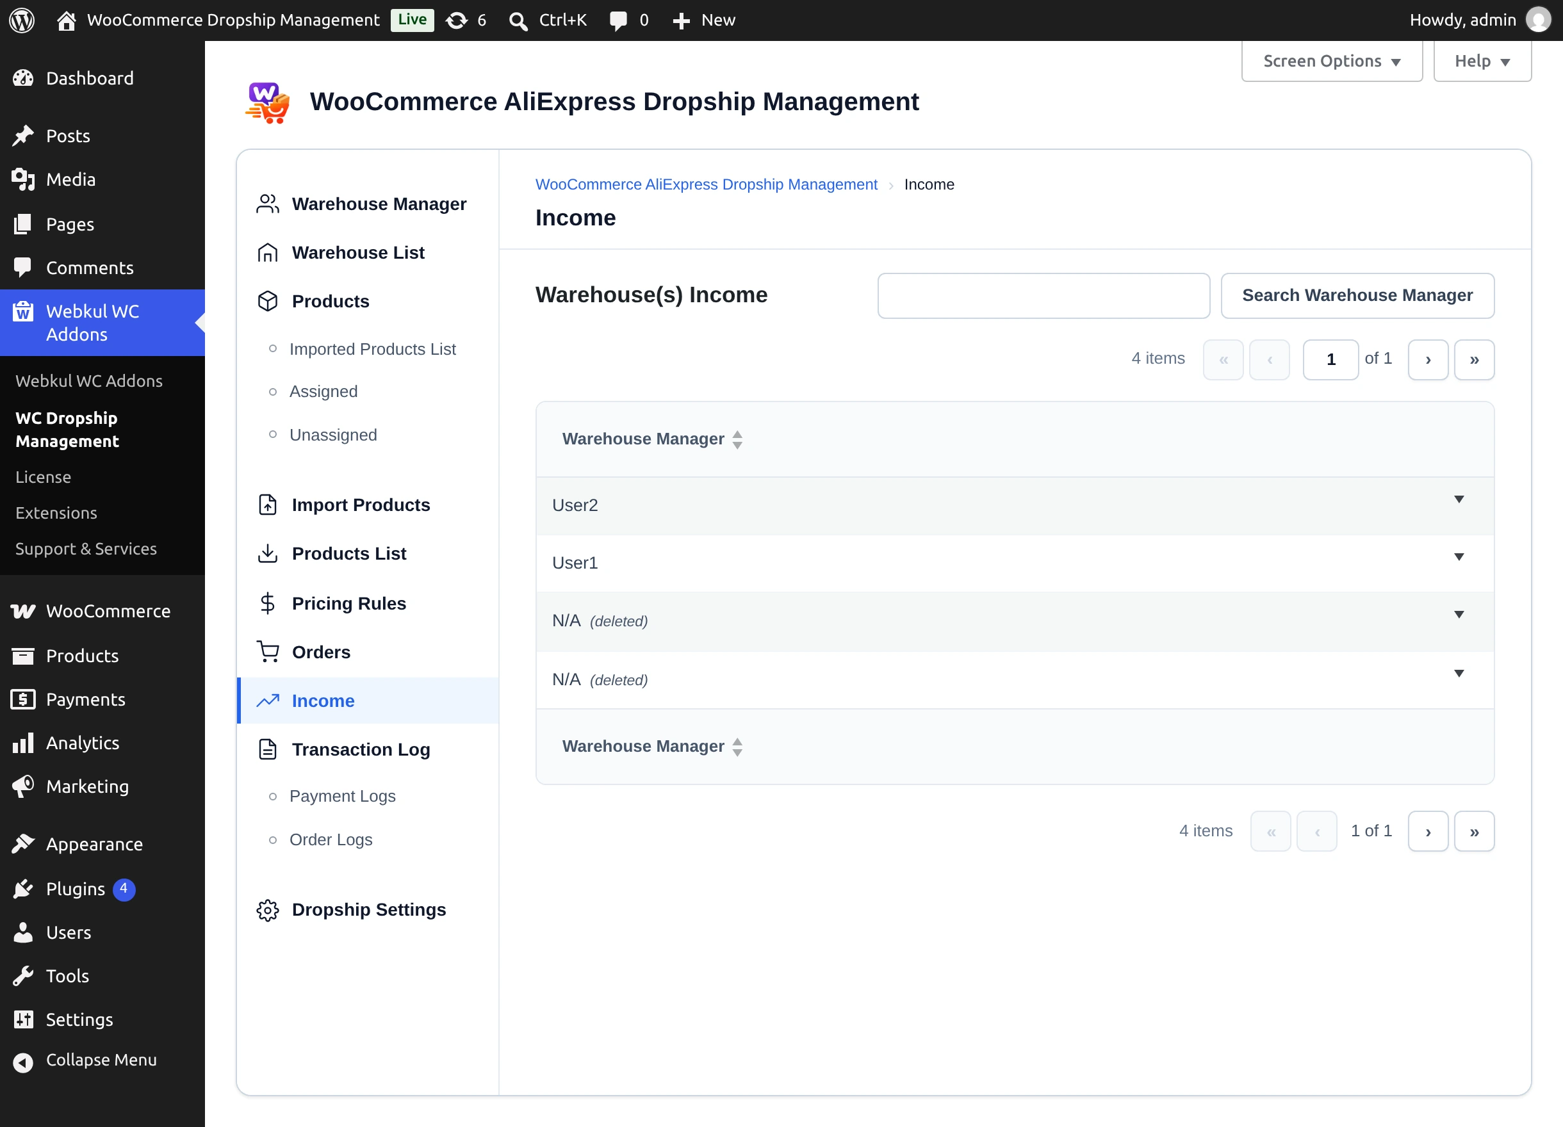Click the Tools wrench icon
Viewport: 1563px width, 1127px height.
[23, 975]
